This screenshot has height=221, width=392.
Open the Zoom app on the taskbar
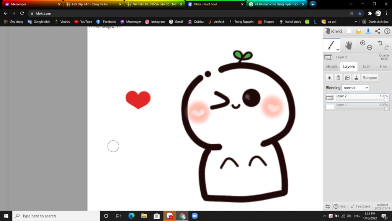pyautogui.click(x=194, y=216)
